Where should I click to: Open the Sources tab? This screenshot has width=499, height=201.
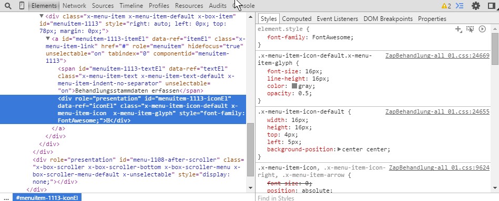(x=103, y=6)
